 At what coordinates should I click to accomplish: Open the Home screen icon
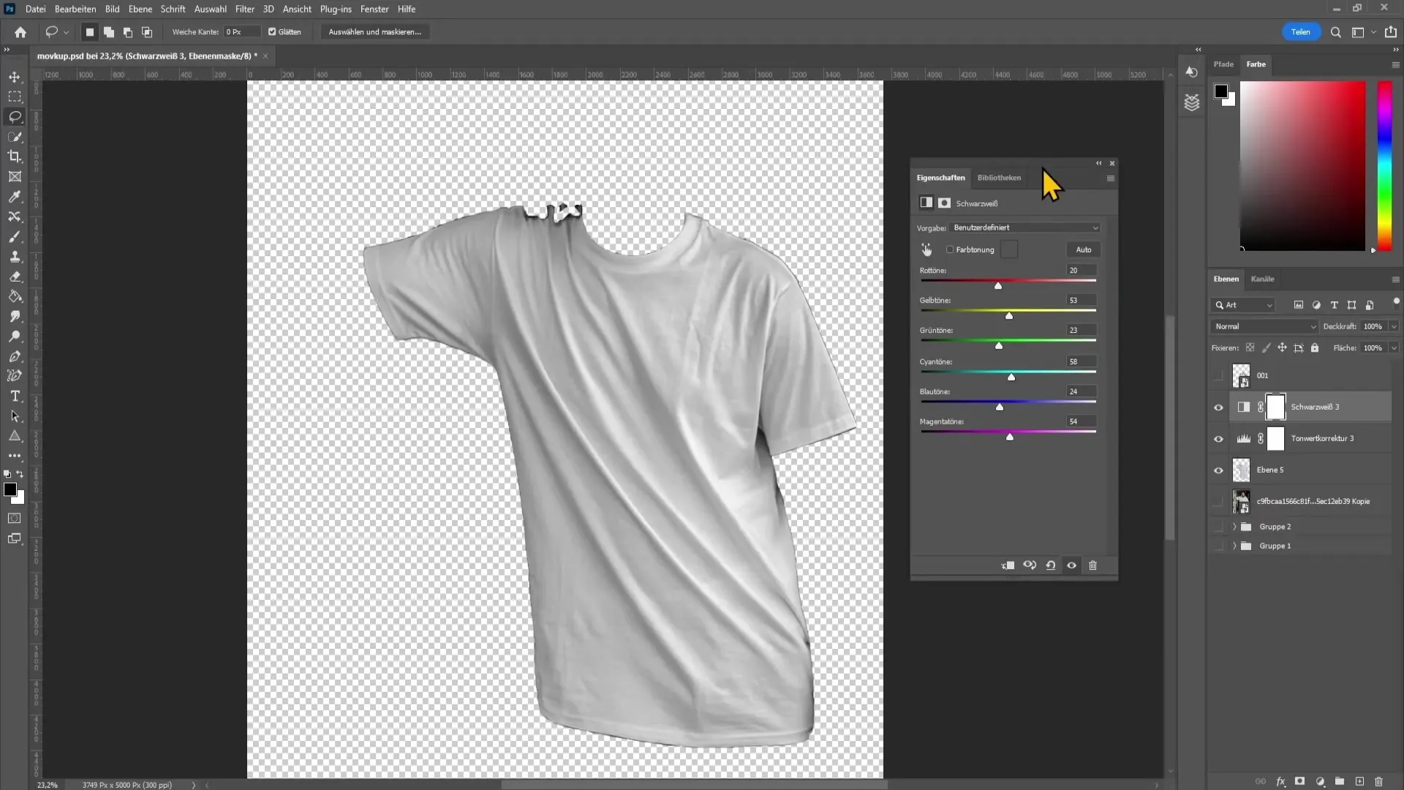pyautogui.click(x=20, y=32)
